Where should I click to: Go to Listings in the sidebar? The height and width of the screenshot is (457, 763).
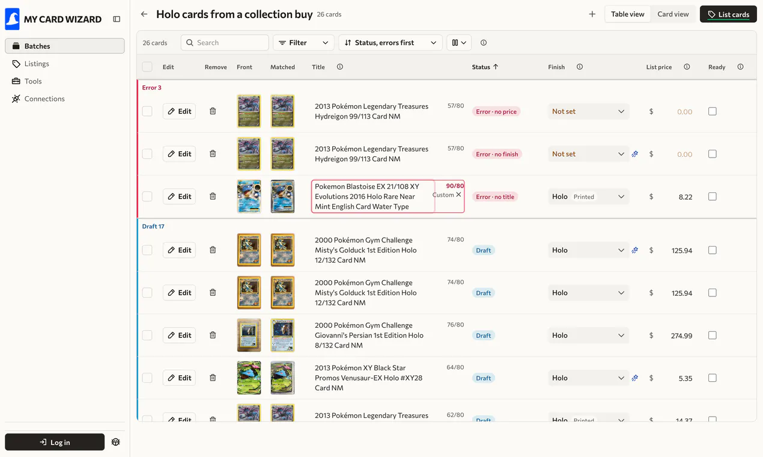[65, 64]
